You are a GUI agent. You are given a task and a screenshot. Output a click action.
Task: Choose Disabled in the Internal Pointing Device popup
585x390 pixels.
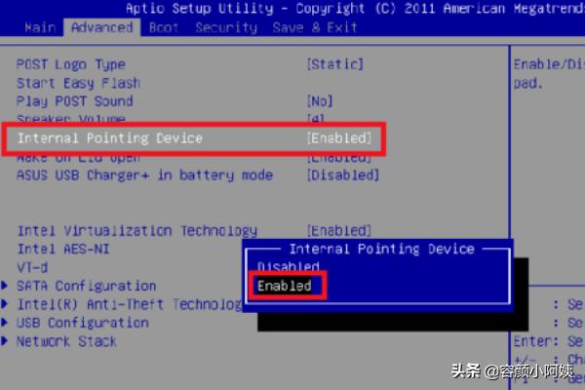pos(288,266)
